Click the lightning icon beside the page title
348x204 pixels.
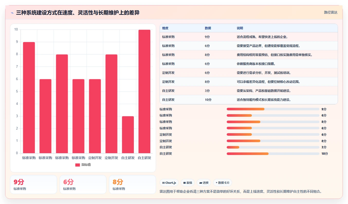12,13
